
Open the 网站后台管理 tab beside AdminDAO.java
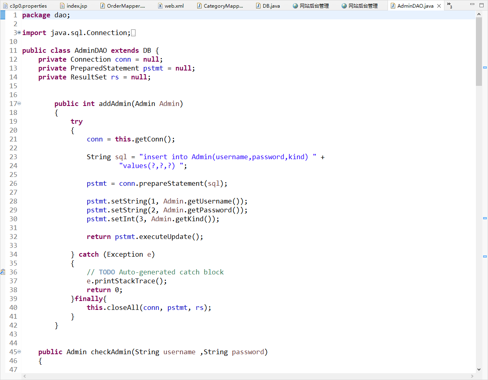pyautogui.click(x=359, y=6)
